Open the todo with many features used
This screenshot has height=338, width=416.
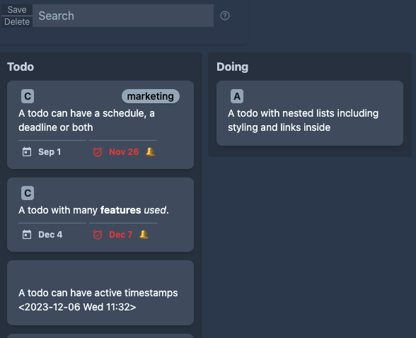point(100,215)
